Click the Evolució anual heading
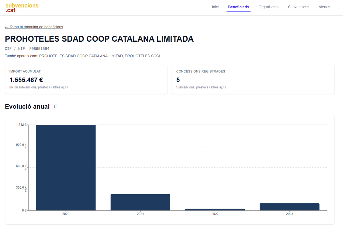The width and height of the screenshot is (343, 230). [x=27, y=106]
